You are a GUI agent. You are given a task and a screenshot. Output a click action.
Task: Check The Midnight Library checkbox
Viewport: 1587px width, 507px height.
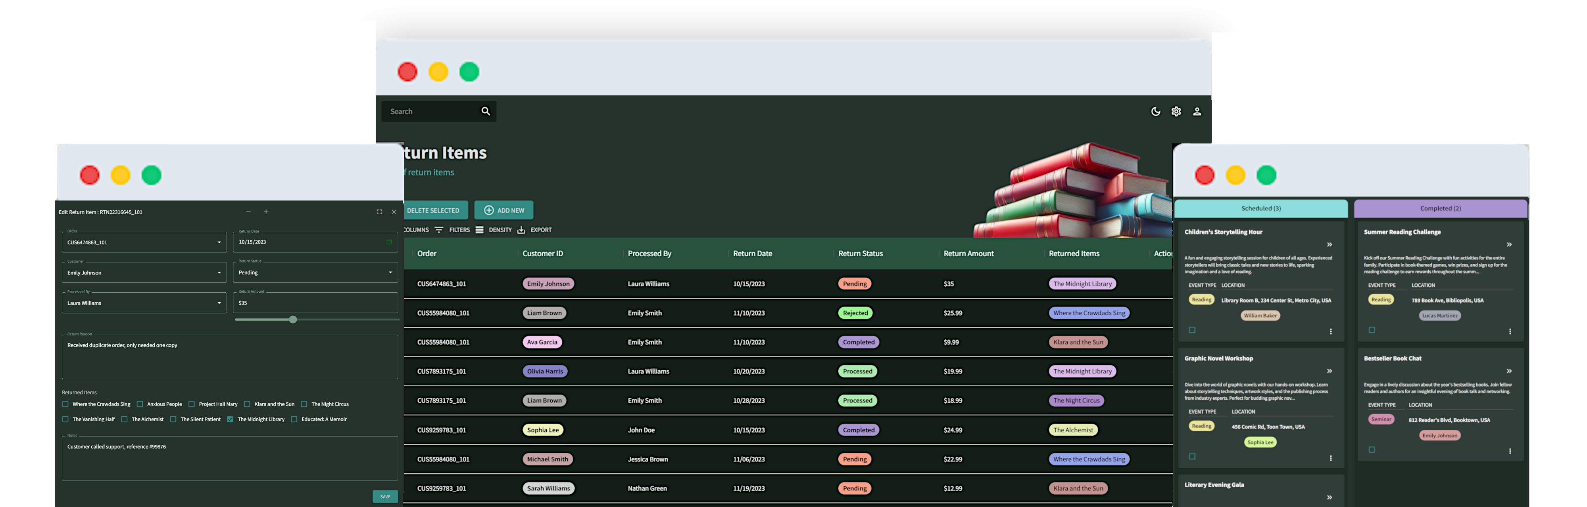point(230,419)
